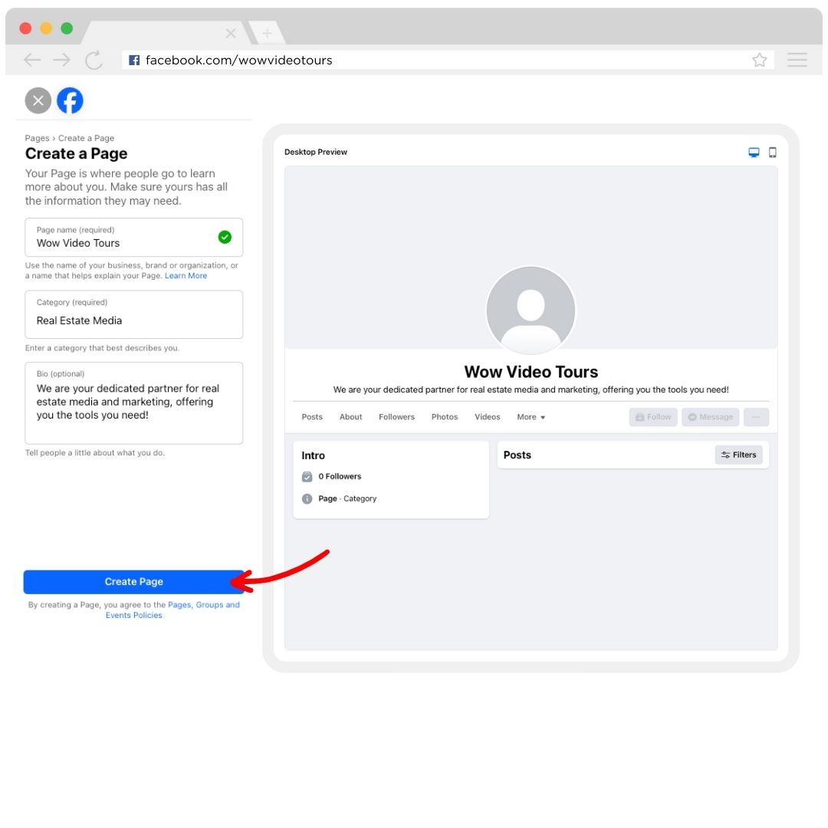Open Pages, Groups and Events Policies link
This screenshot has width=828, height=828.
(x=172, y=610)
